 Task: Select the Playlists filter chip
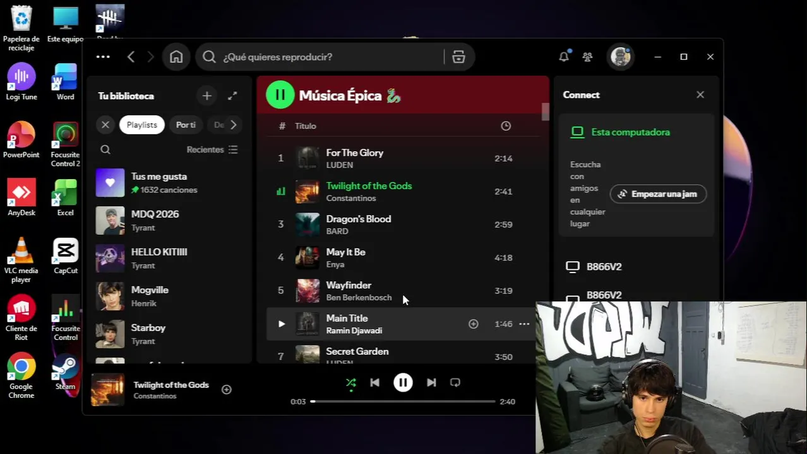click(141, 125)
